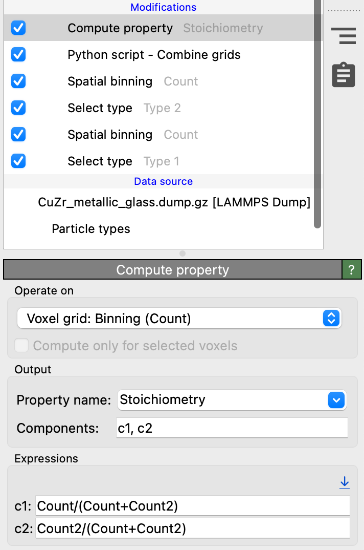
Task: Select the CuZr_metallic_glass.dump.gz data source
Action: (174, 202)
